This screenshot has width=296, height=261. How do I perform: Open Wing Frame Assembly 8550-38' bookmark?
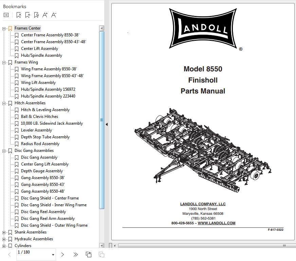point(49,69)
